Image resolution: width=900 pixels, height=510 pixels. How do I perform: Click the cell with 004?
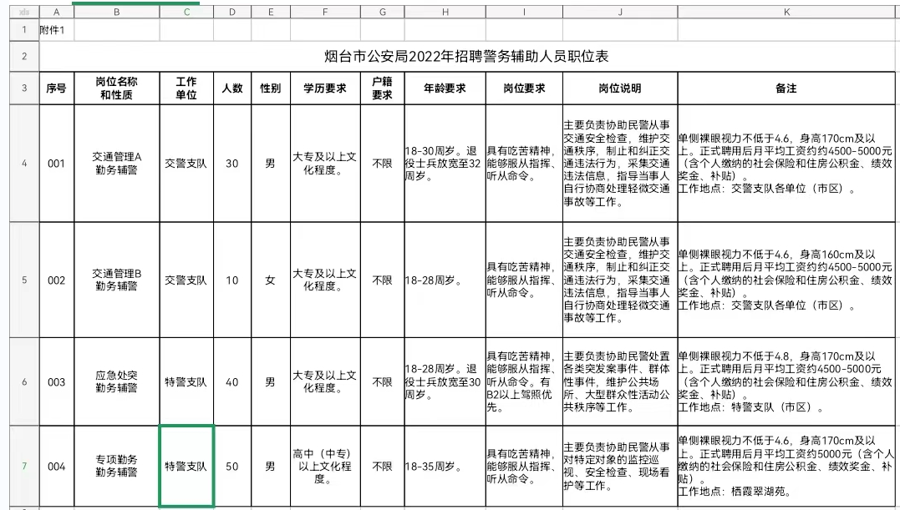coord(56,466)
